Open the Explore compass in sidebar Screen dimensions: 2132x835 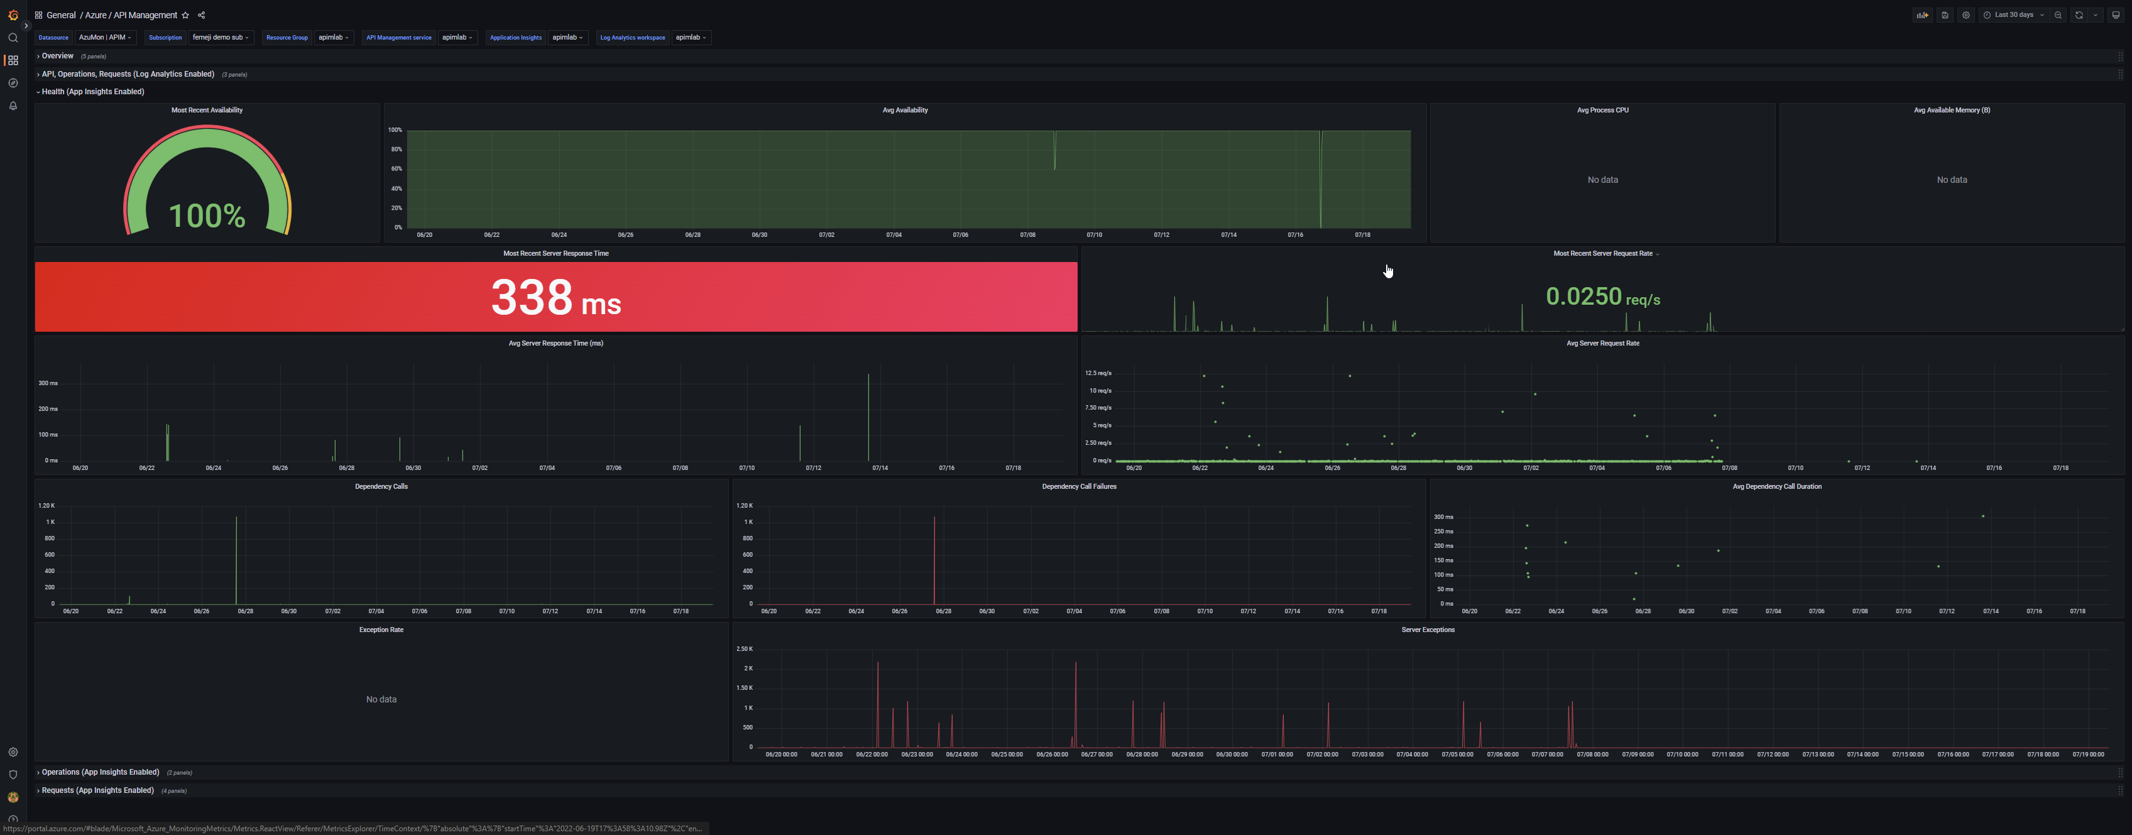click(x=13, y=83)
